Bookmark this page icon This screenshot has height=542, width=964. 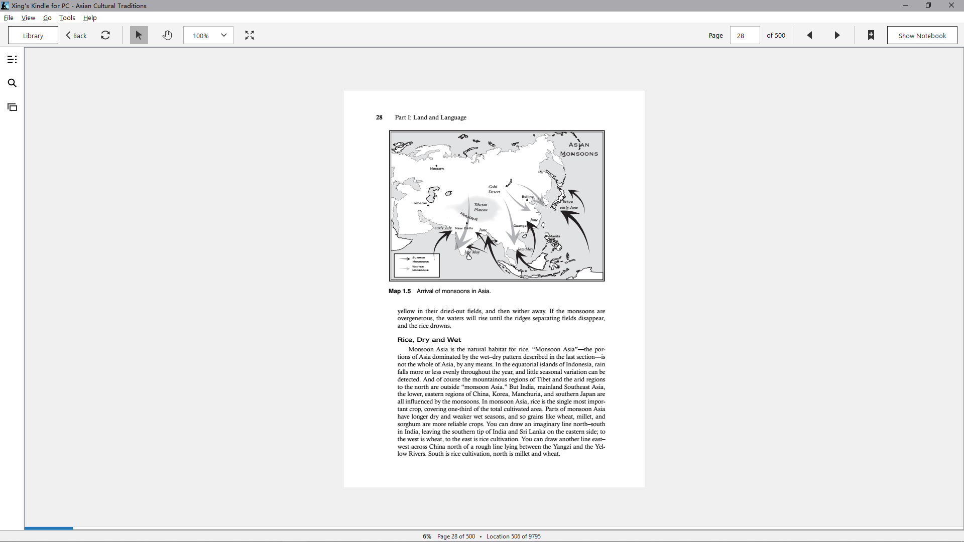pos(871,35)
